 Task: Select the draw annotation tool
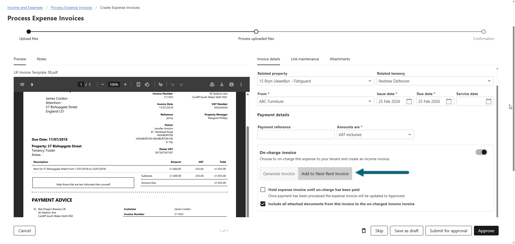tap(160, 84)
